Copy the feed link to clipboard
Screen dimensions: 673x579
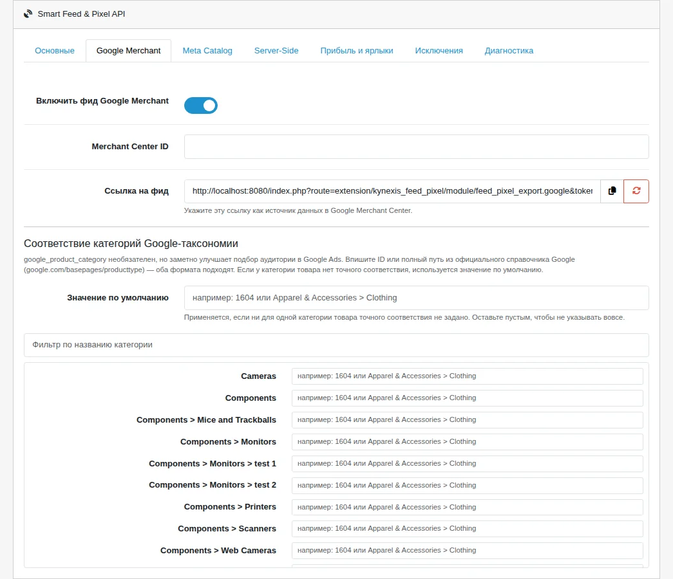click(612, 191)
